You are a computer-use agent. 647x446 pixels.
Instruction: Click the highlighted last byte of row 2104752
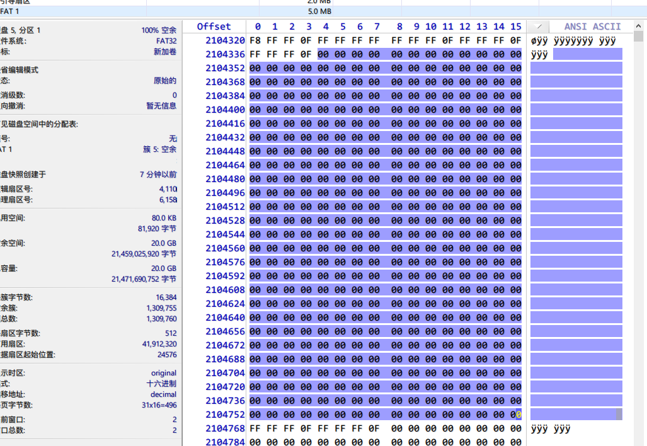pyautogui.click(x=516, y=415)
